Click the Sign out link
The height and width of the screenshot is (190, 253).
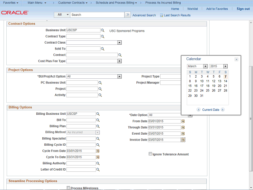243,9
